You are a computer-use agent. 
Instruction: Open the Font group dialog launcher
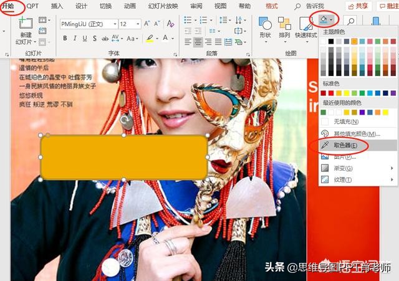tap(175, 54)
